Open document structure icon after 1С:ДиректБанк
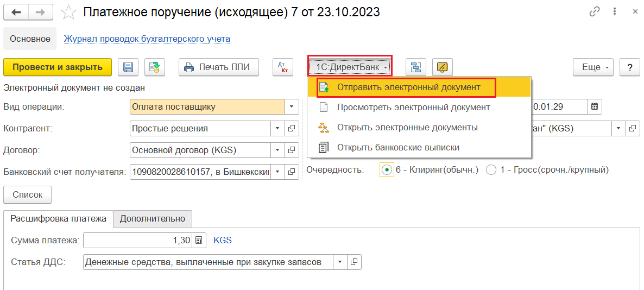 coord(416,67)
